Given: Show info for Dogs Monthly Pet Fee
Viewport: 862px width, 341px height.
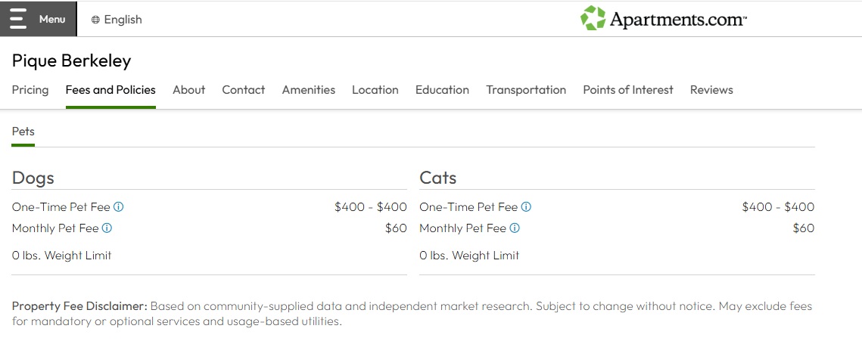Looking at the screenshot, I should point(107,228).
